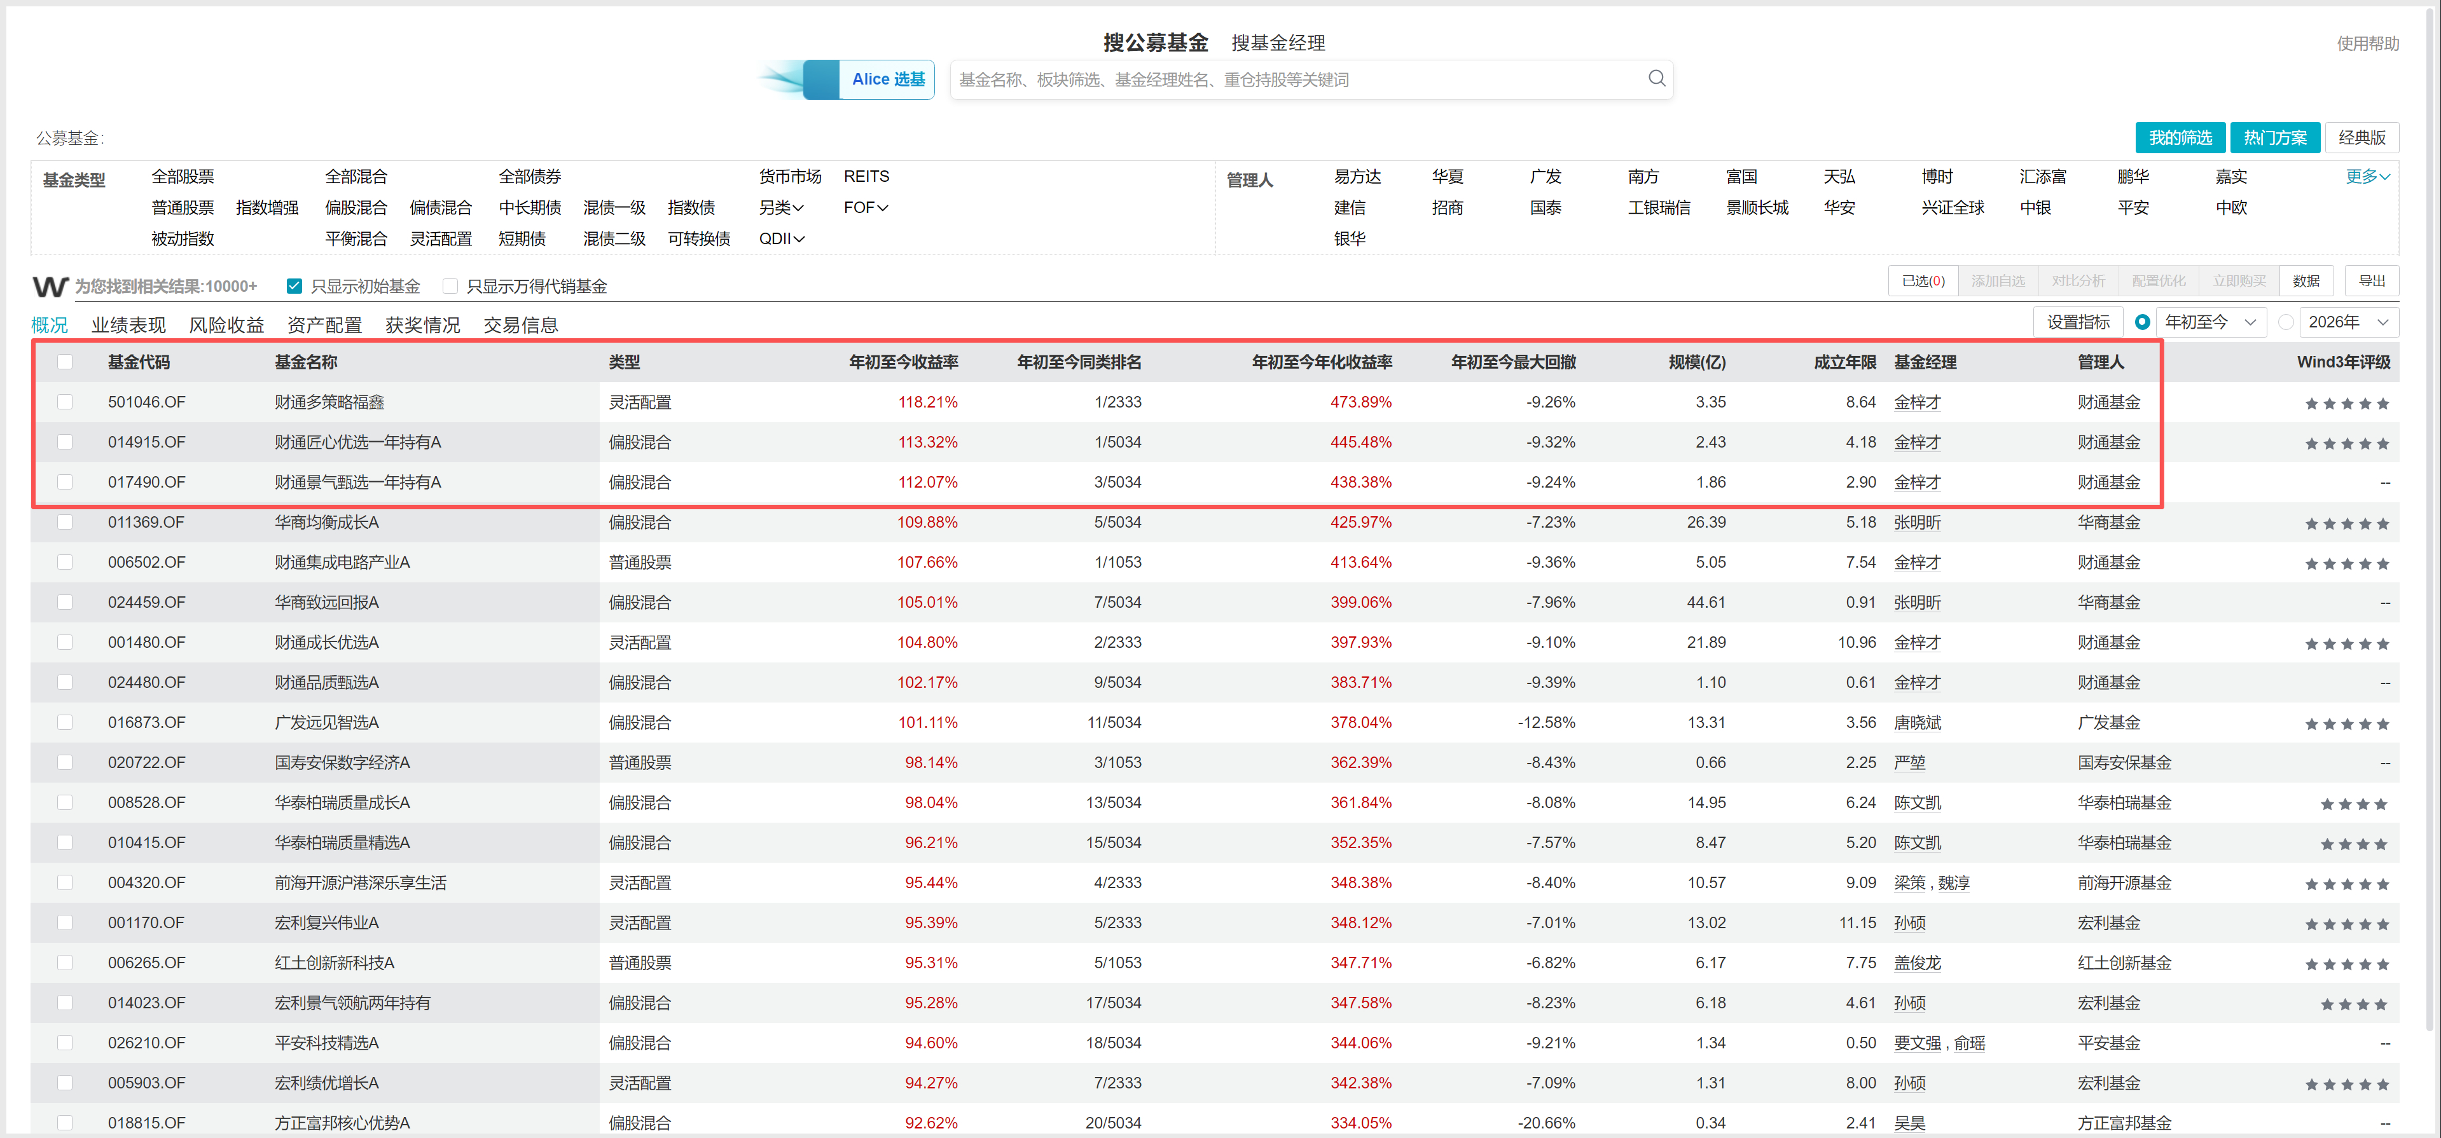The width and height of the screenshot is (2441, 1138).
Task: Switch to 交易信息 tab
Action: pyautogui.click(x=520, y=325)
